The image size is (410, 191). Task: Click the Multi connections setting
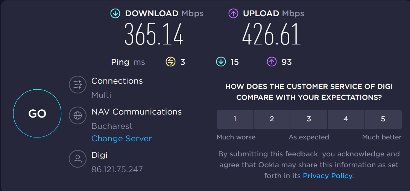[101, 95]
